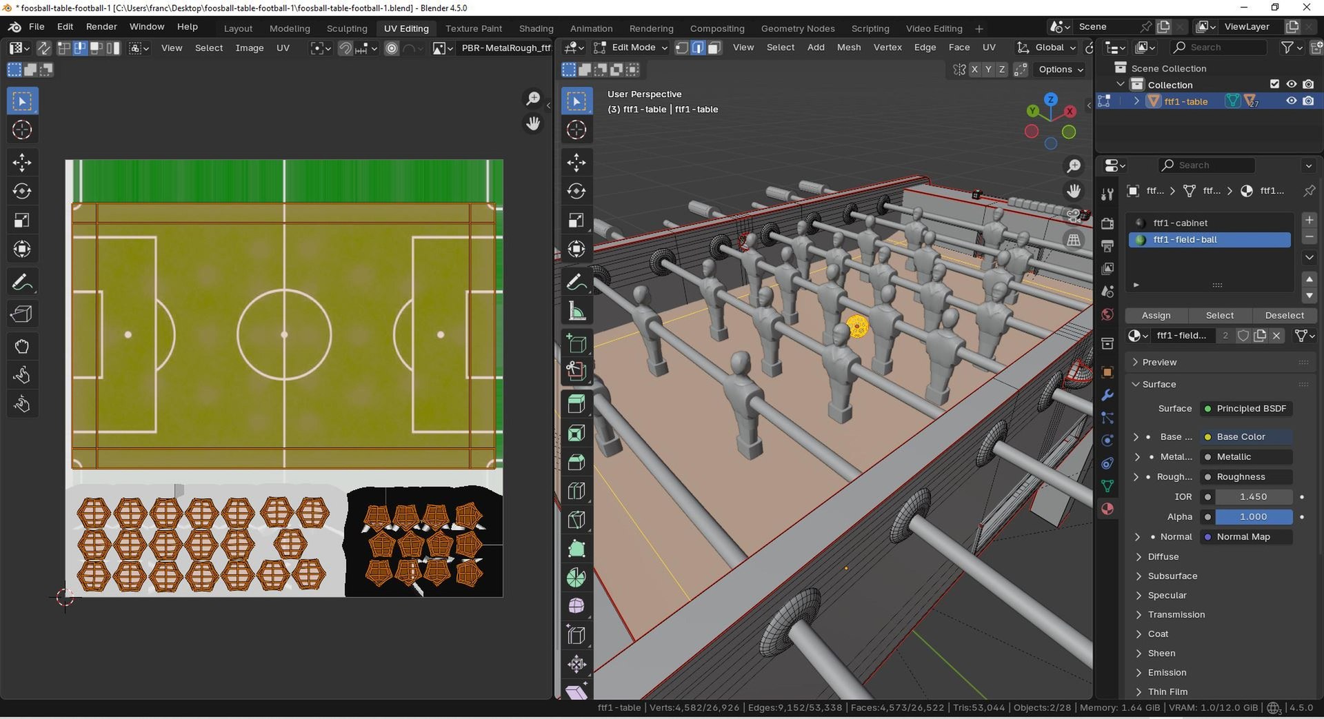This screenshot has width=1324, height=719.
Task: Click the pan hand icon in 3D viewport
Action: pos(1074,191)
